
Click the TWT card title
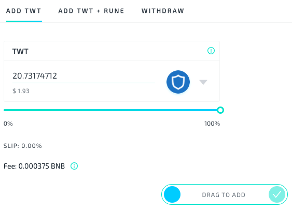tap(20, 51)
